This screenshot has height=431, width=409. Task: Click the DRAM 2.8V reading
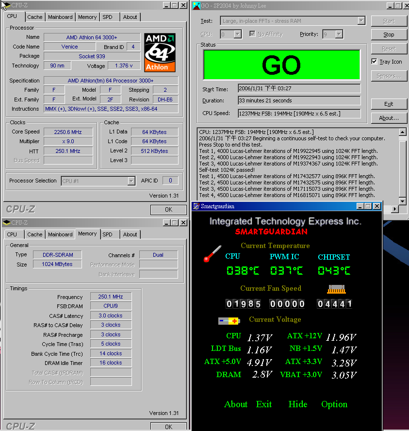pos(262,374)
